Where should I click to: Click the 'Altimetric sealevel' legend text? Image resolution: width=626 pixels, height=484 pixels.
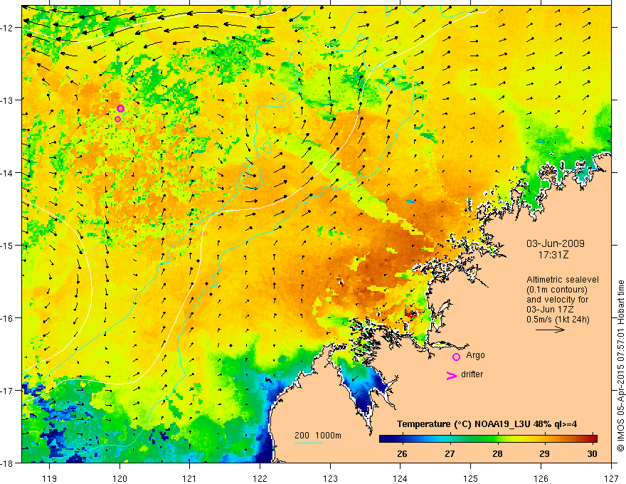coord(563,280)
